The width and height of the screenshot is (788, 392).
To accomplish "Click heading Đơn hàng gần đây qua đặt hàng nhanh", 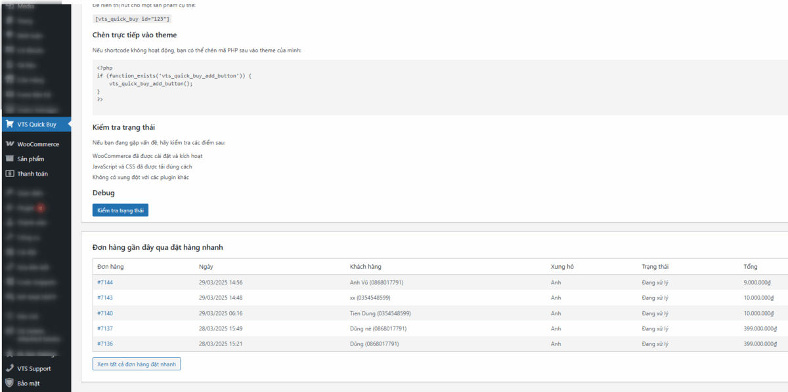I will pos(158,247).
